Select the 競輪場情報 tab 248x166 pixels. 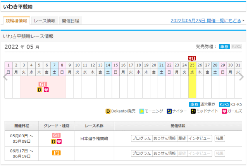pyautogui.click(x=16, y=21)
